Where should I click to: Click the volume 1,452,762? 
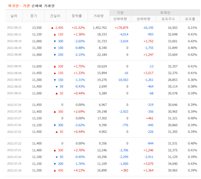click(x=100, y=28)
